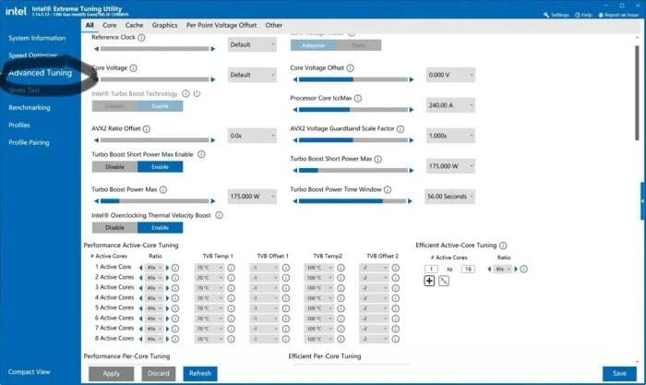Image resolution: width=646 pixels, height=385 pixels.
Task: Open the Other tab
Action: [273, 25]
